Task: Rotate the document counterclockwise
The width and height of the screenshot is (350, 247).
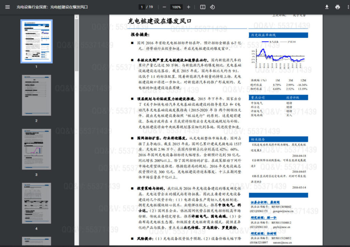Action: point(212,7)
